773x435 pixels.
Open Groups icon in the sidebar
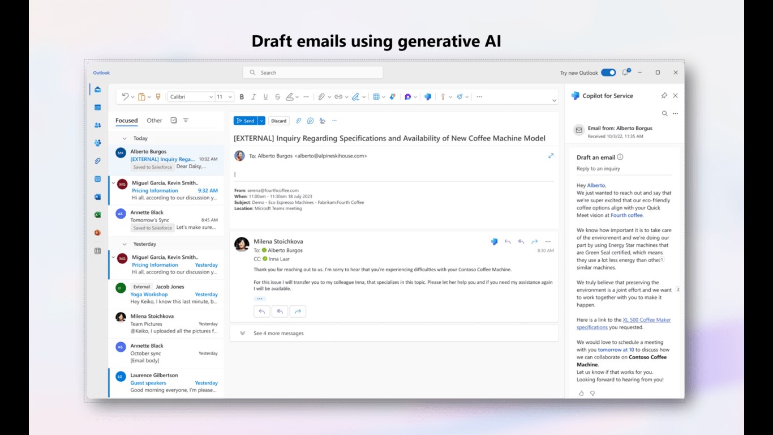click(98, 143)
